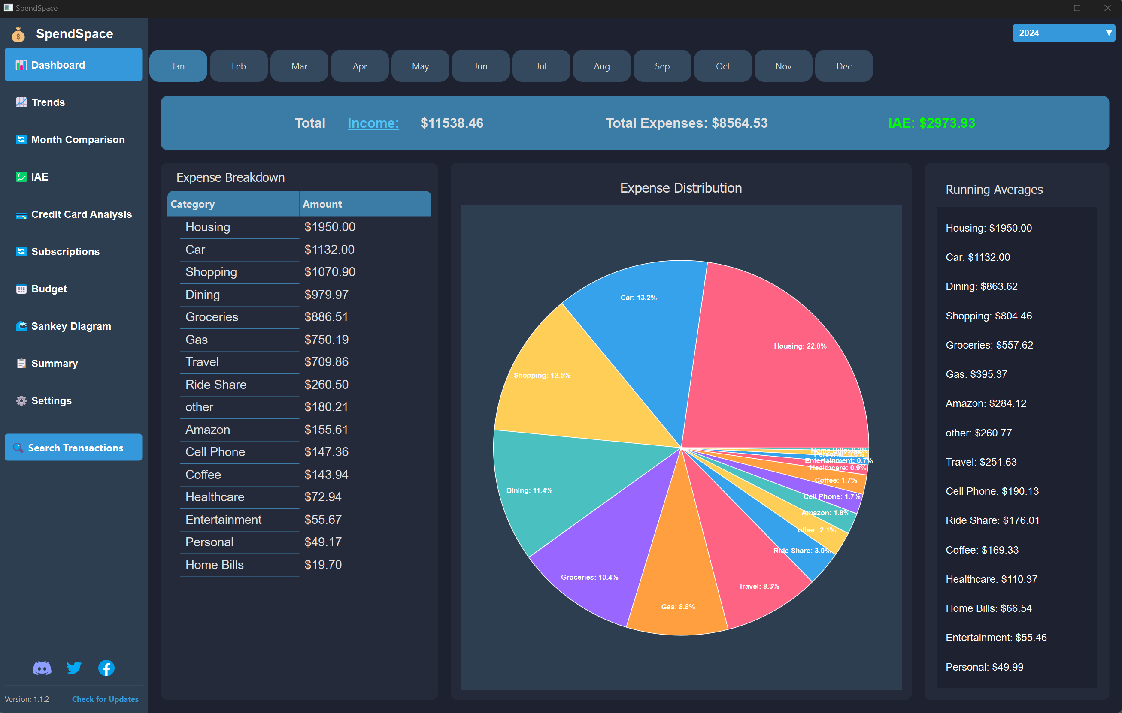Open Credit Card Analysis card icon

[x=21, y=214]
